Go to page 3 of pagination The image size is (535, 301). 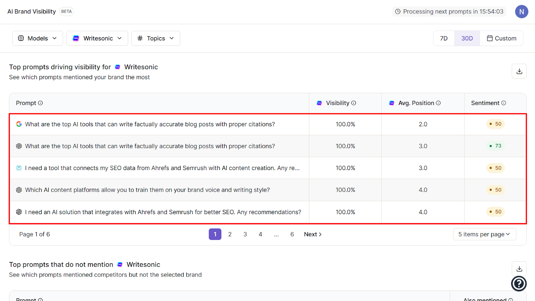click(x=245, y=234)
